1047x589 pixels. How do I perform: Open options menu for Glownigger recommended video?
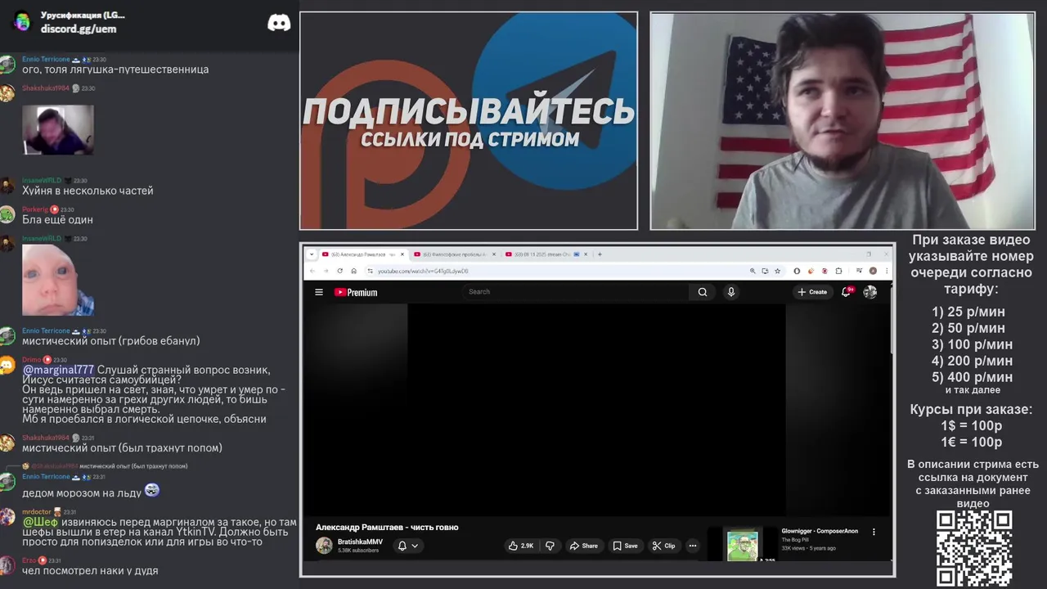click(x=874, y=532)
